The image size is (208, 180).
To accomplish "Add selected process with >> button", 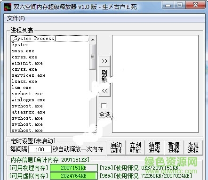I will (104, 61).
